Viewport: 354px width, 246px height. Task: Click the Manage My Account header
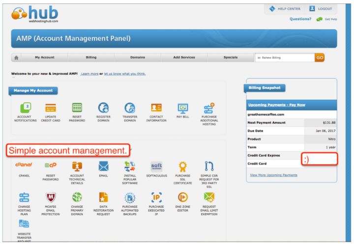(x=33, y=91)
